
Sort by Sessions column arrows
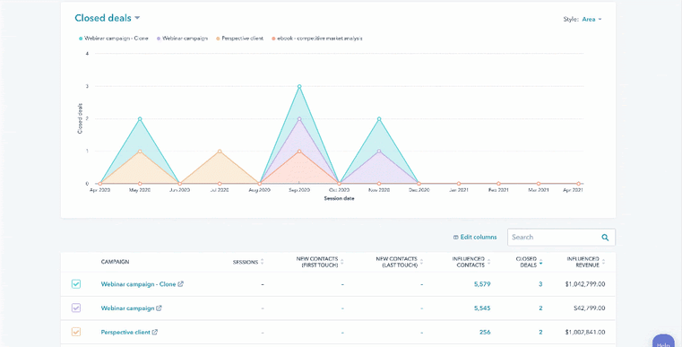pos(262,262)
